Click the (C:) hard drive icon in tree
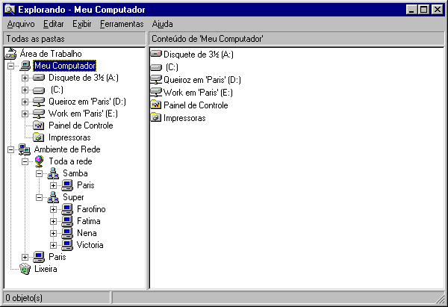The height and width of the screenshot is (307, 448). point(39,90)
